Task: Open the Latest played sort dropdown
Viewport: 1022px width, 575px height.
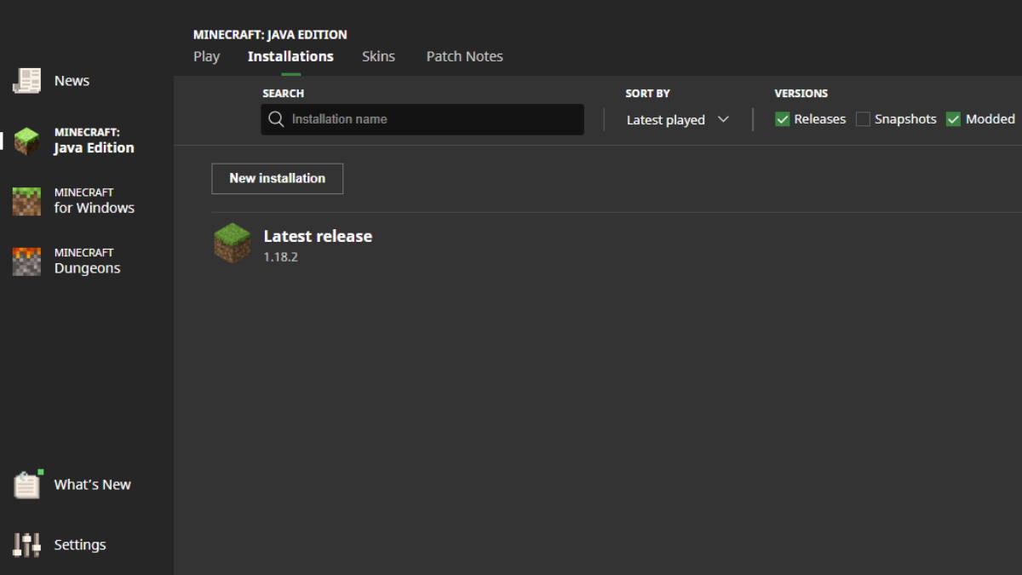Action: pyautogui.click(x=666, y=120)
